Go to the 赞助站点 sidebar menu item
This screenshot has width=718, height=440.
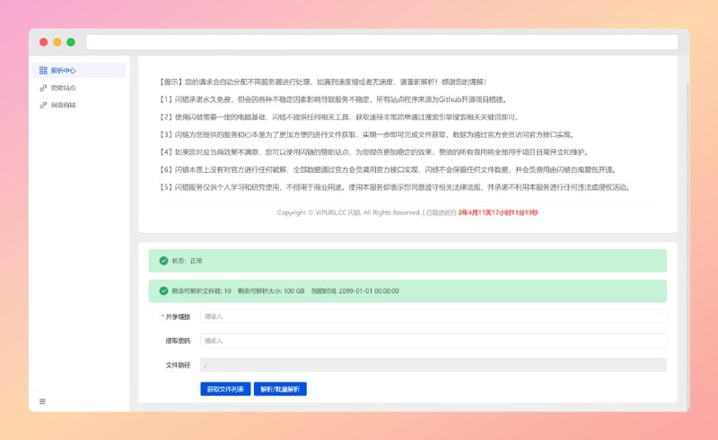[63, 88]
